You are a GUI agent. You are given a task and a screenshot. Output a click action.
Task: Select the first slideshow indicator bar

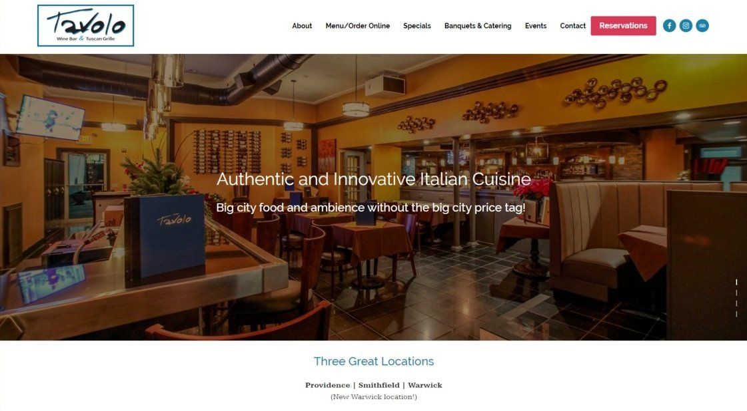pyautogui.click(x=736, y=283)
